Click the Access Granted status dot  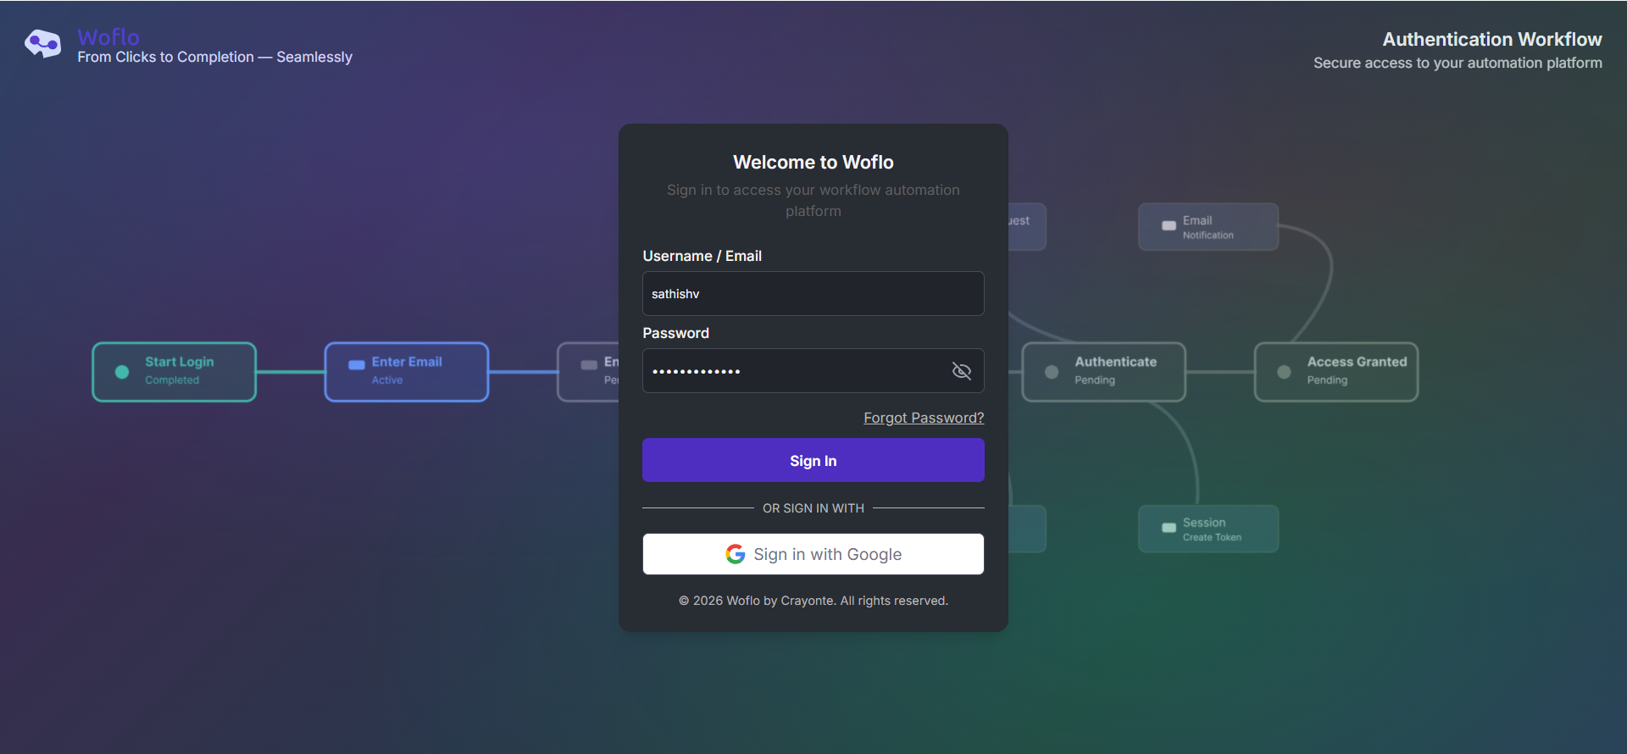1284,372
